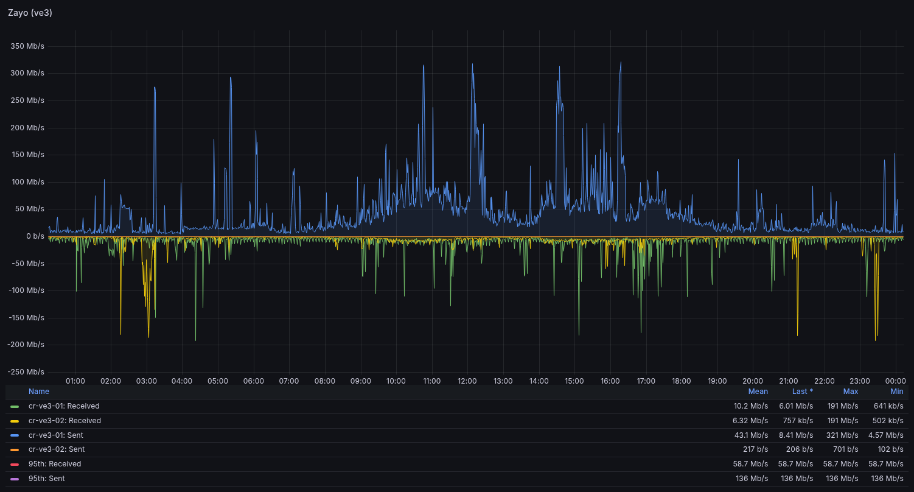
Task: Click the 18:00 x-axis time label
Action: click(682, 381)
